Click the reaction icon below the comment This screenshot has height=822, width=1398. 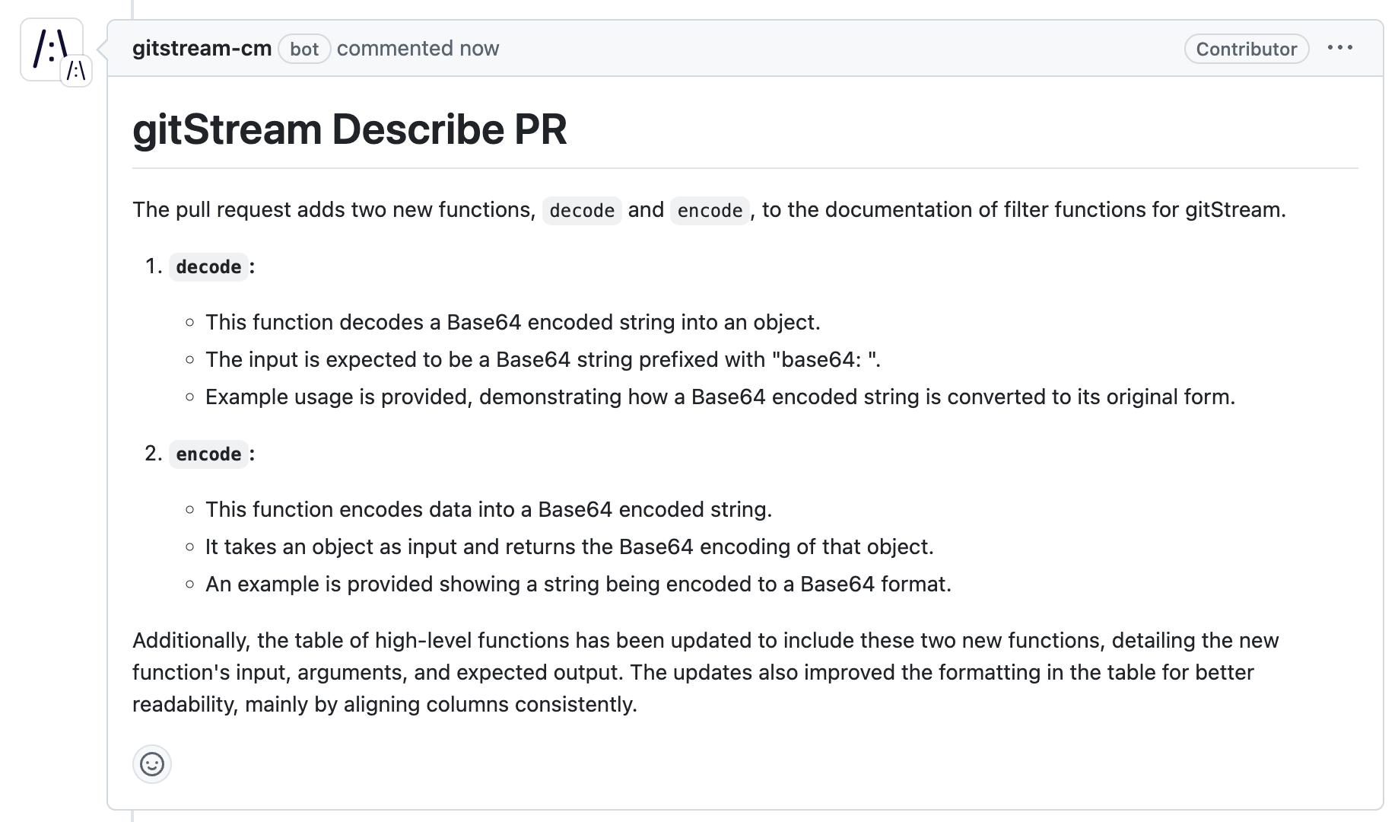coord(152,764)
